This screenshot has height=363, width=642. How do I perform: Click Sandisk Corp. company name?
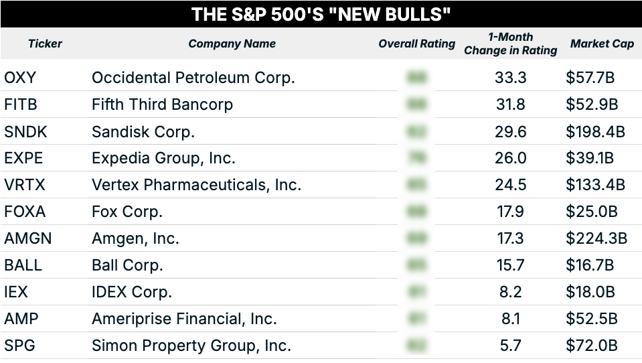(x=143, y=132)
